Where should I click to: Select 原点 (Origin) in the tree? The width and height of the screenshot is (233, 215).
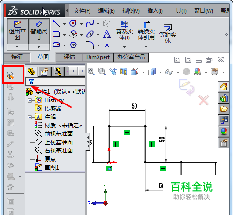[x=45, y=159]
